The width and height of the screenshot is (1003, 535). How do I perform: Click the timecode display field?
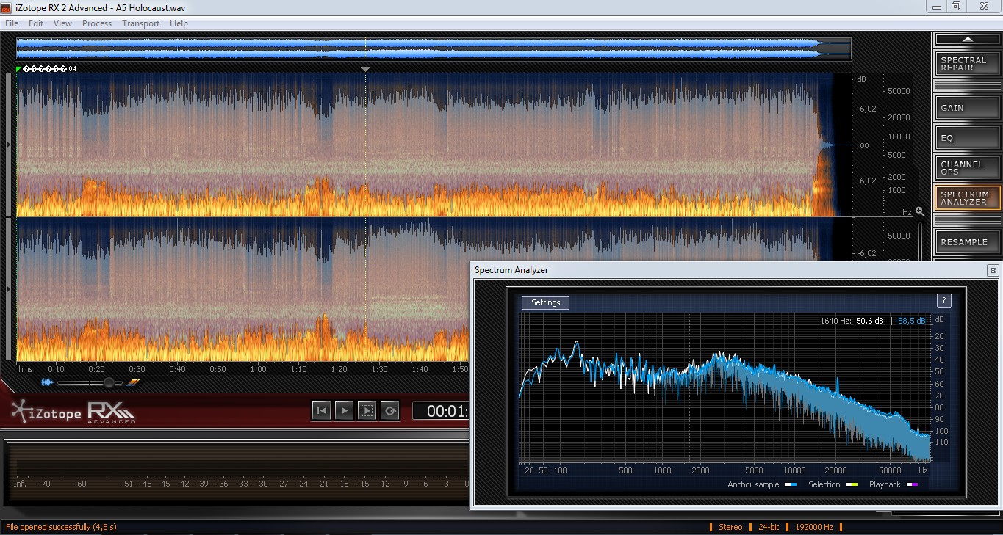click(441, 411)
